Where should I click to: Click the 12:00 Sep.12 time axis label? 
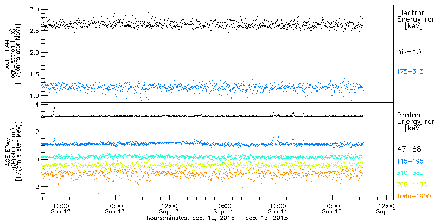(60, 209)
